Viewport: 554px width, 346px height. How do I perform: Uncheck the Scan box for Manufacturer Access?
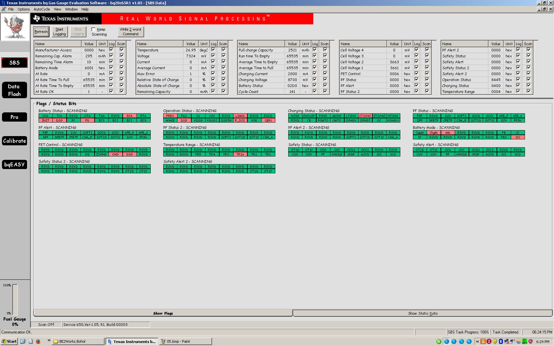122,50
